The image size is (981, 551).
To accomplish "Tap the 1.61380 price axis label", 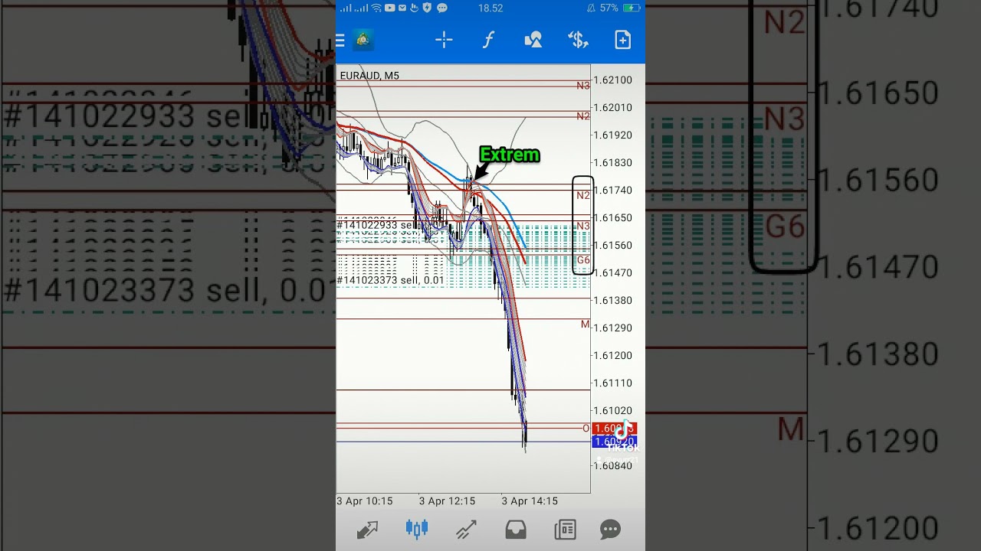I will tap(613, 300).
